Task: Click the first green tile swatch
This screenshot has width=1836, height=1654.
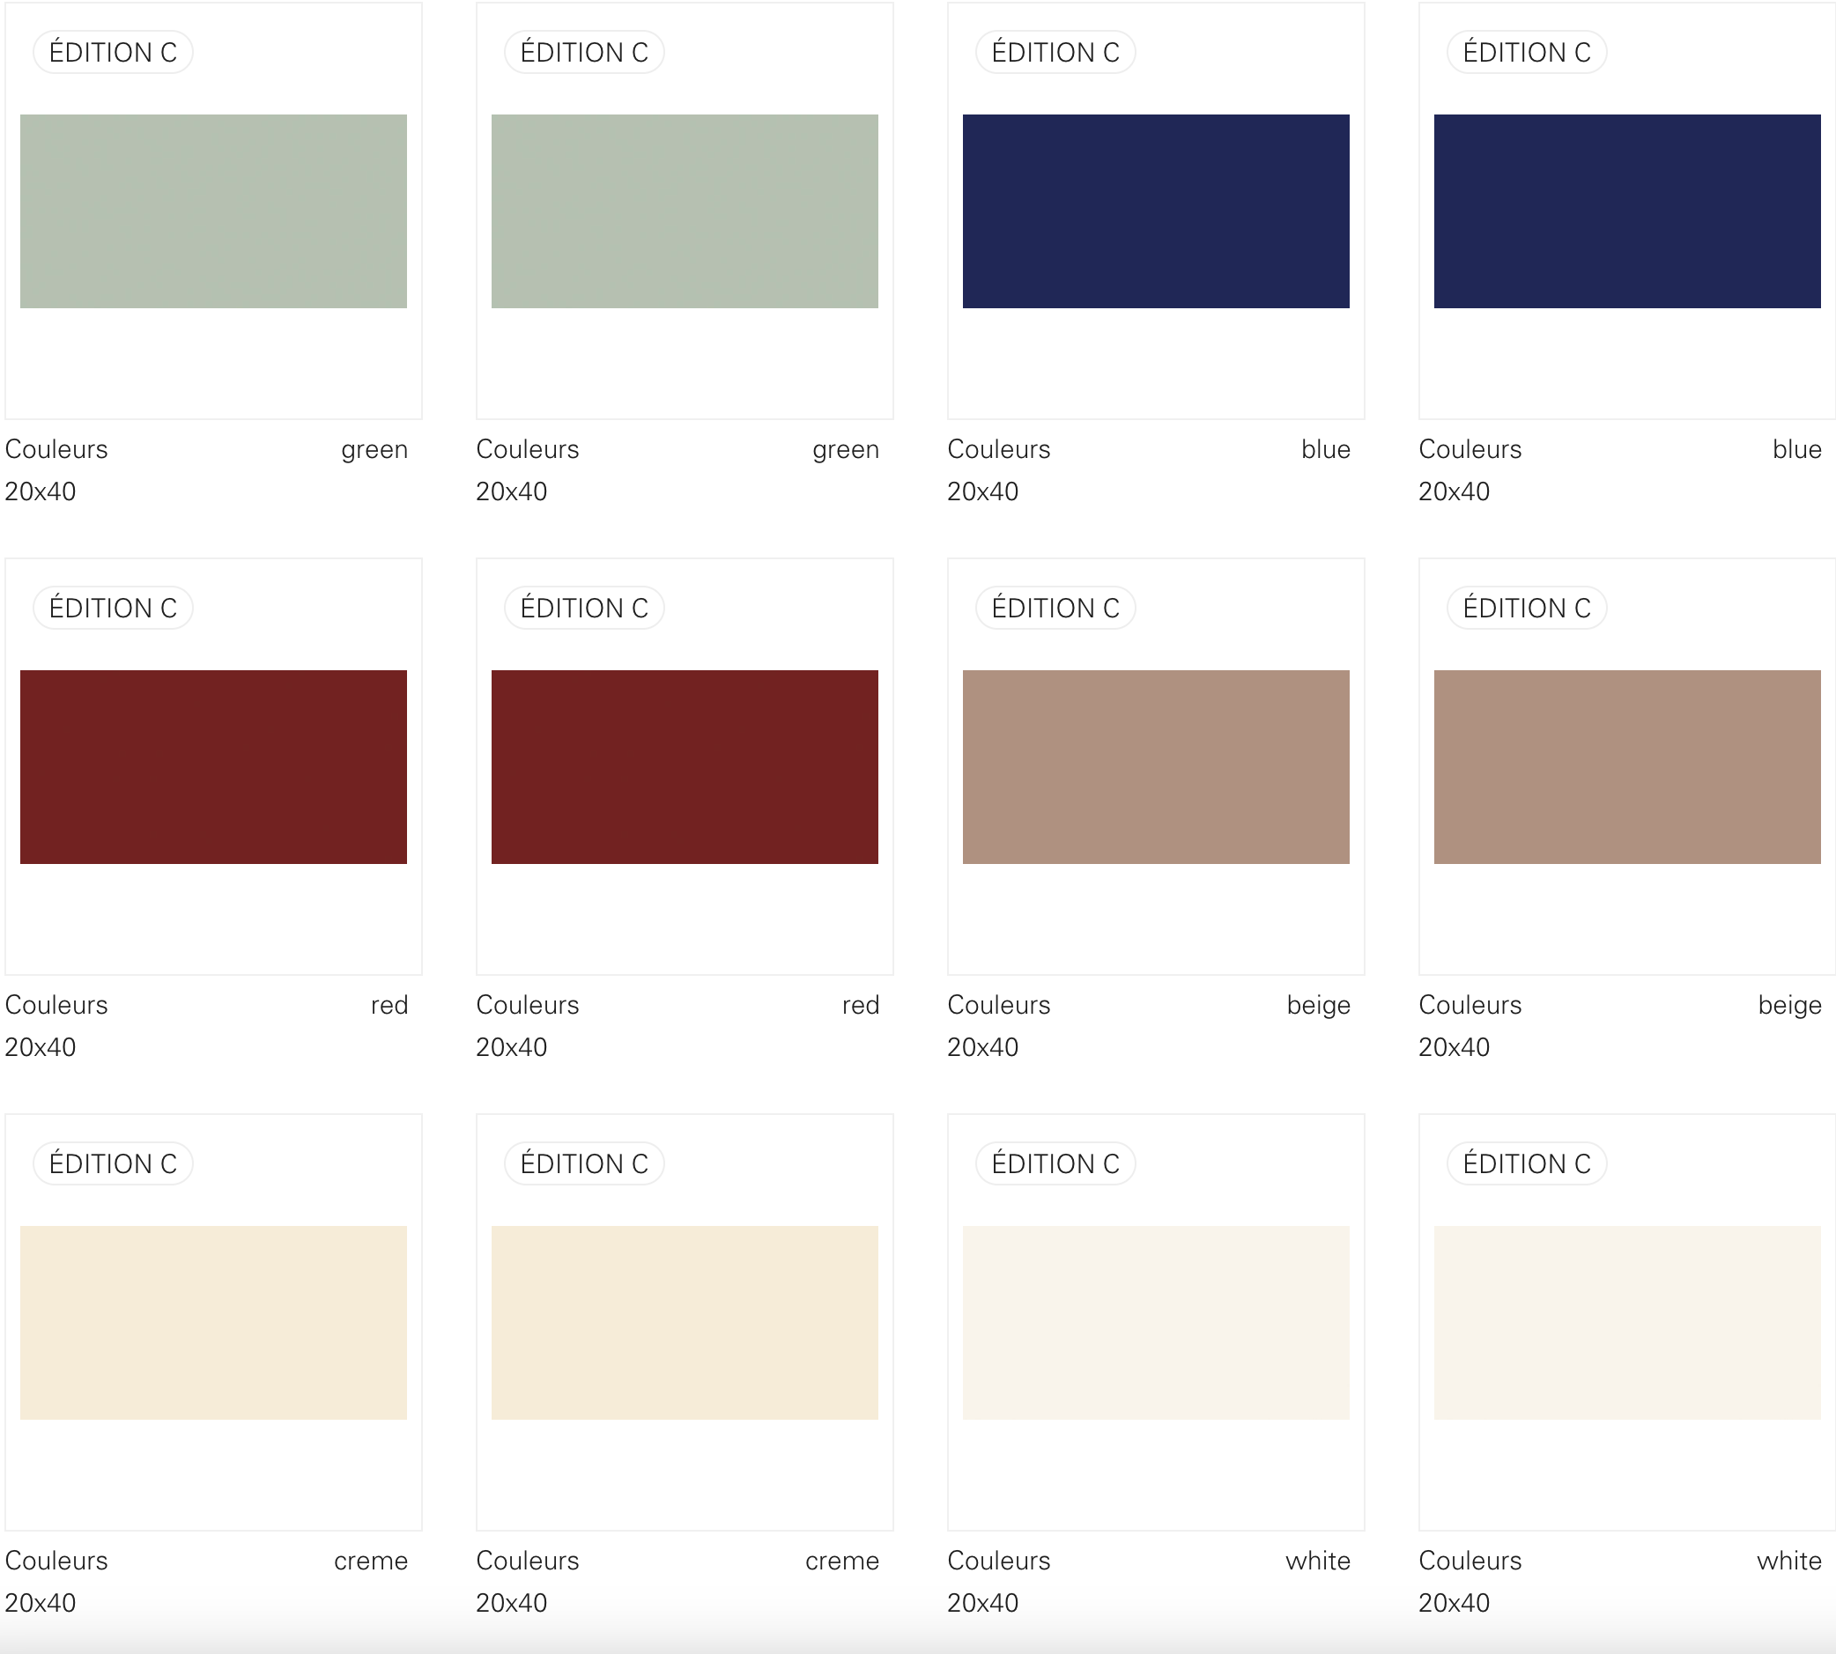Action: 212,210
